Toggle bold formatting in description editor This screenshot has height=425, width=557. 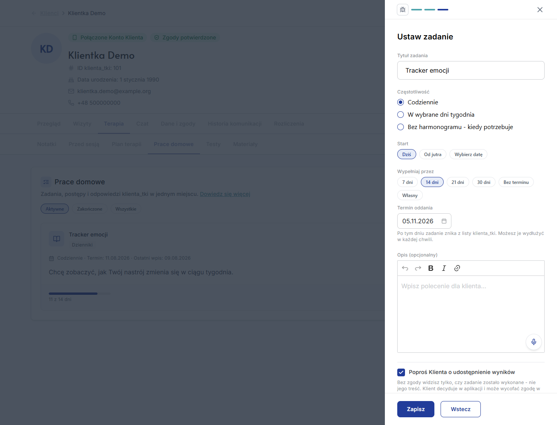click(x=431, y=268)
